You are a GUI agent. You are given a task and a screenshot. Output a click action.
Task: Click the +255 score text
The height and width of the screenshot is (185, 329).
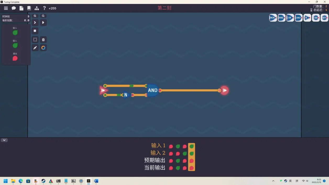[52, 8]
